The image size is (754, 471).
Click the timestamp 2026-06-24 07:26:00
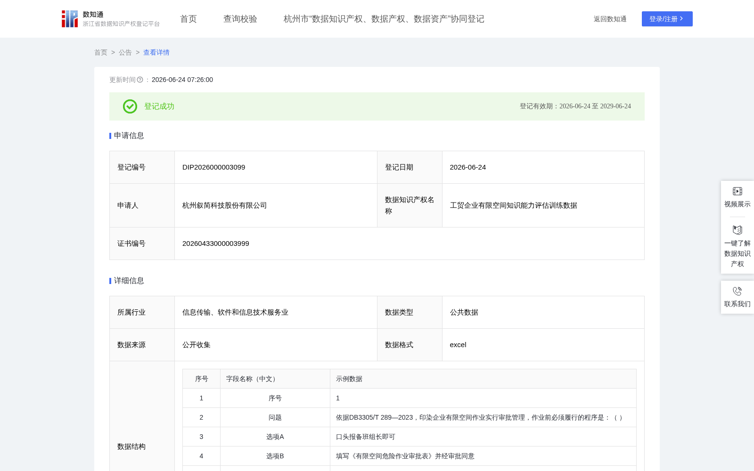point(182,80)
